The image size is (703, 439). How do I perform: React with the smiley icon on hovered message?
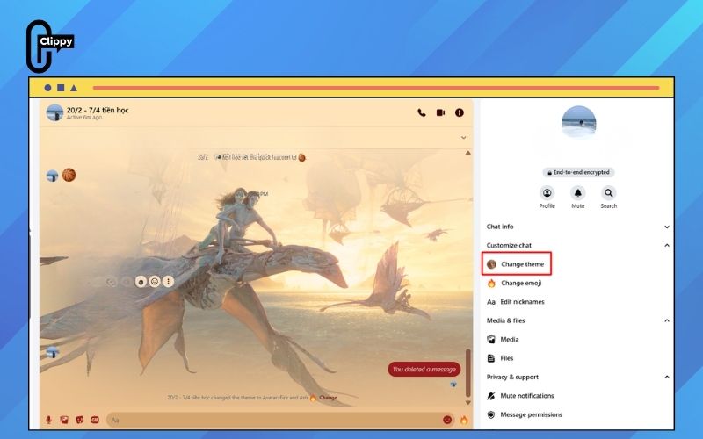[155, 281]
